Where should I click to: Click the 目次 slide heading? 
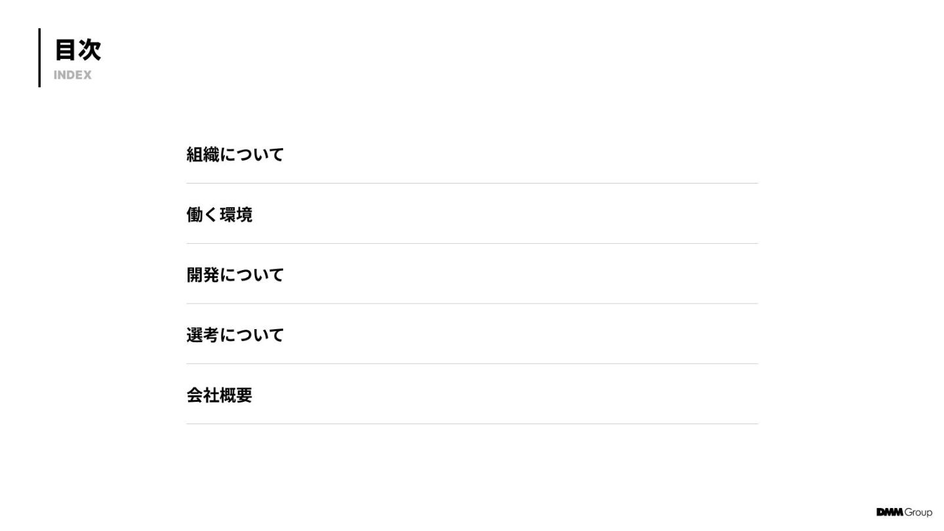coord(77,50)
